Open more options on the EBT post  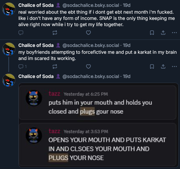[x=174, y=33]
